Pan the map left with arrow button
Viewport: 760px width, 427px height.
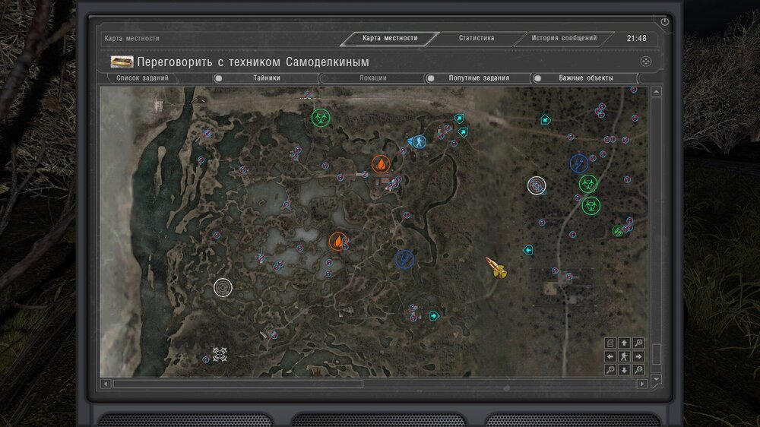click(610, 356)
